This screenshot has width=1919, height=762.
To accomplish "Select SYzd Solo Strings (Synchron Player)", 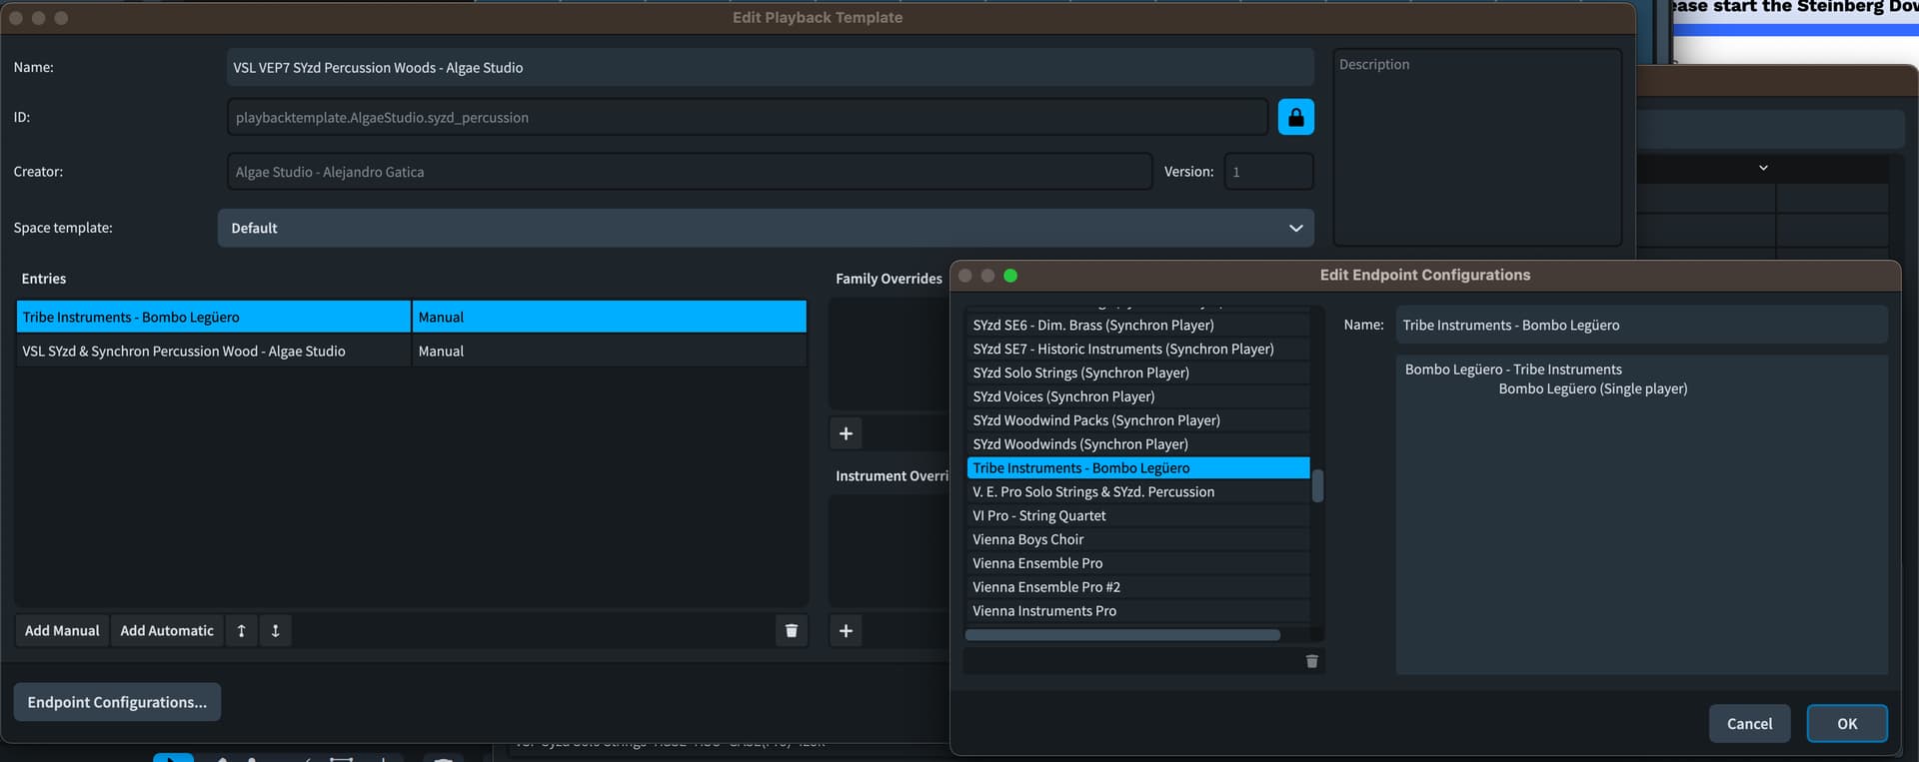I will pos(1138,373).
